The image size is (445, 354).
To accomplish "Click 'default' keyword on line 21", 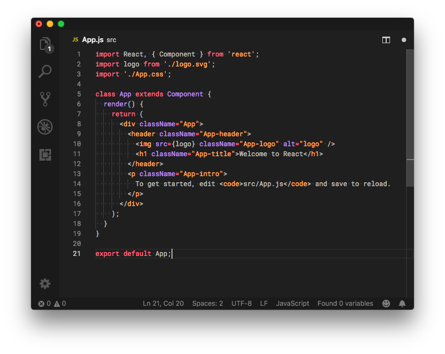I will [x=137, y=254].
